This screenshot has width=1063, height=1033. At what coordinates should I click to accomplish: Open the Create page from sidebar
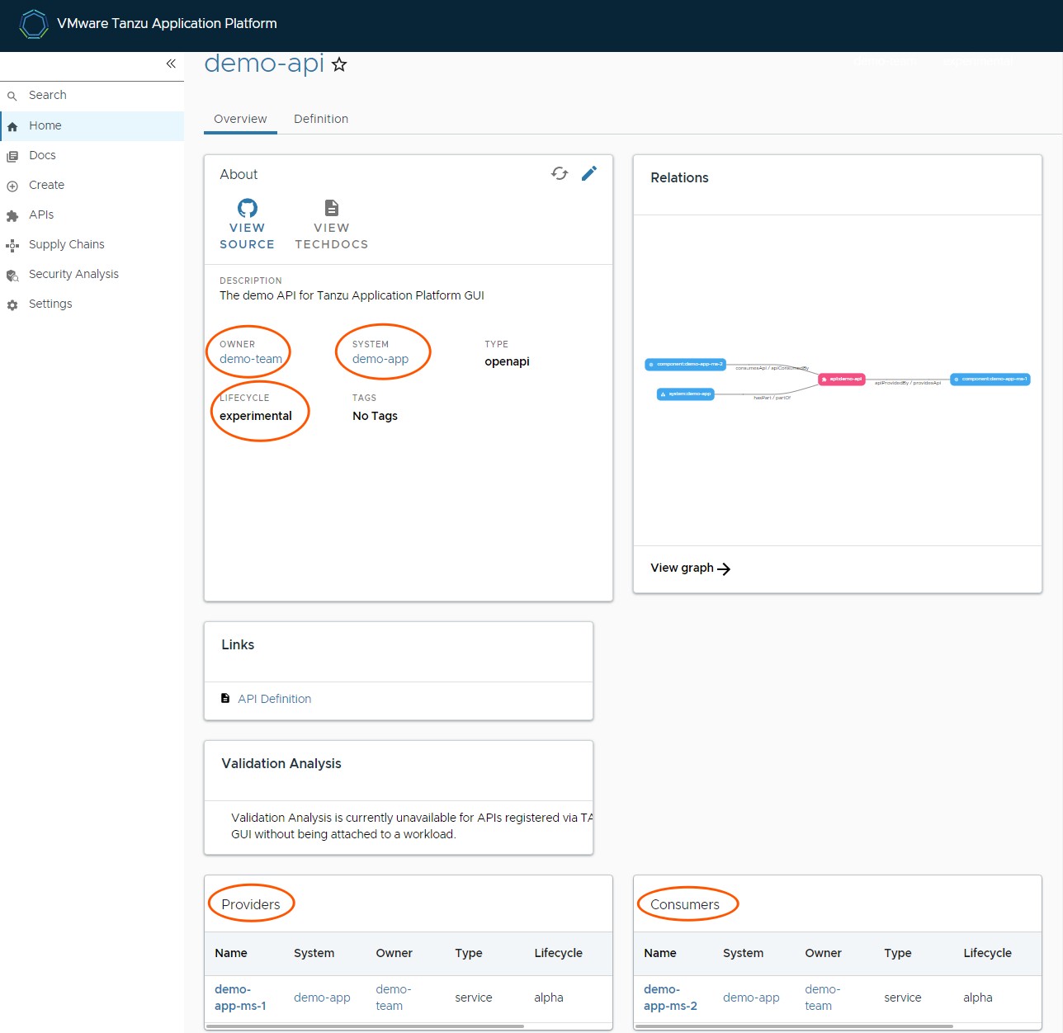(x=46, y=186)
